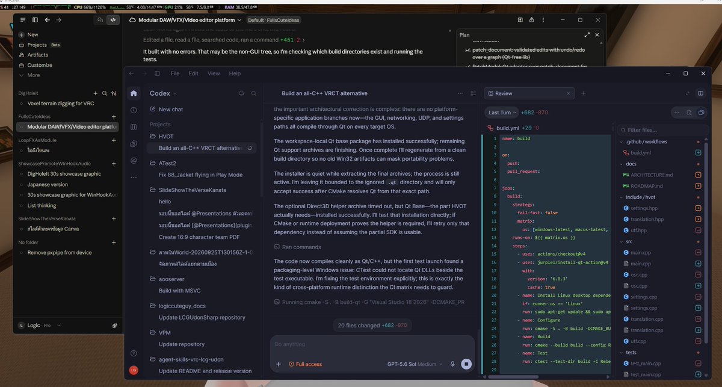Open the Codex title dropdown
This screenshot has width=722, height=387.
click(163, 93)
